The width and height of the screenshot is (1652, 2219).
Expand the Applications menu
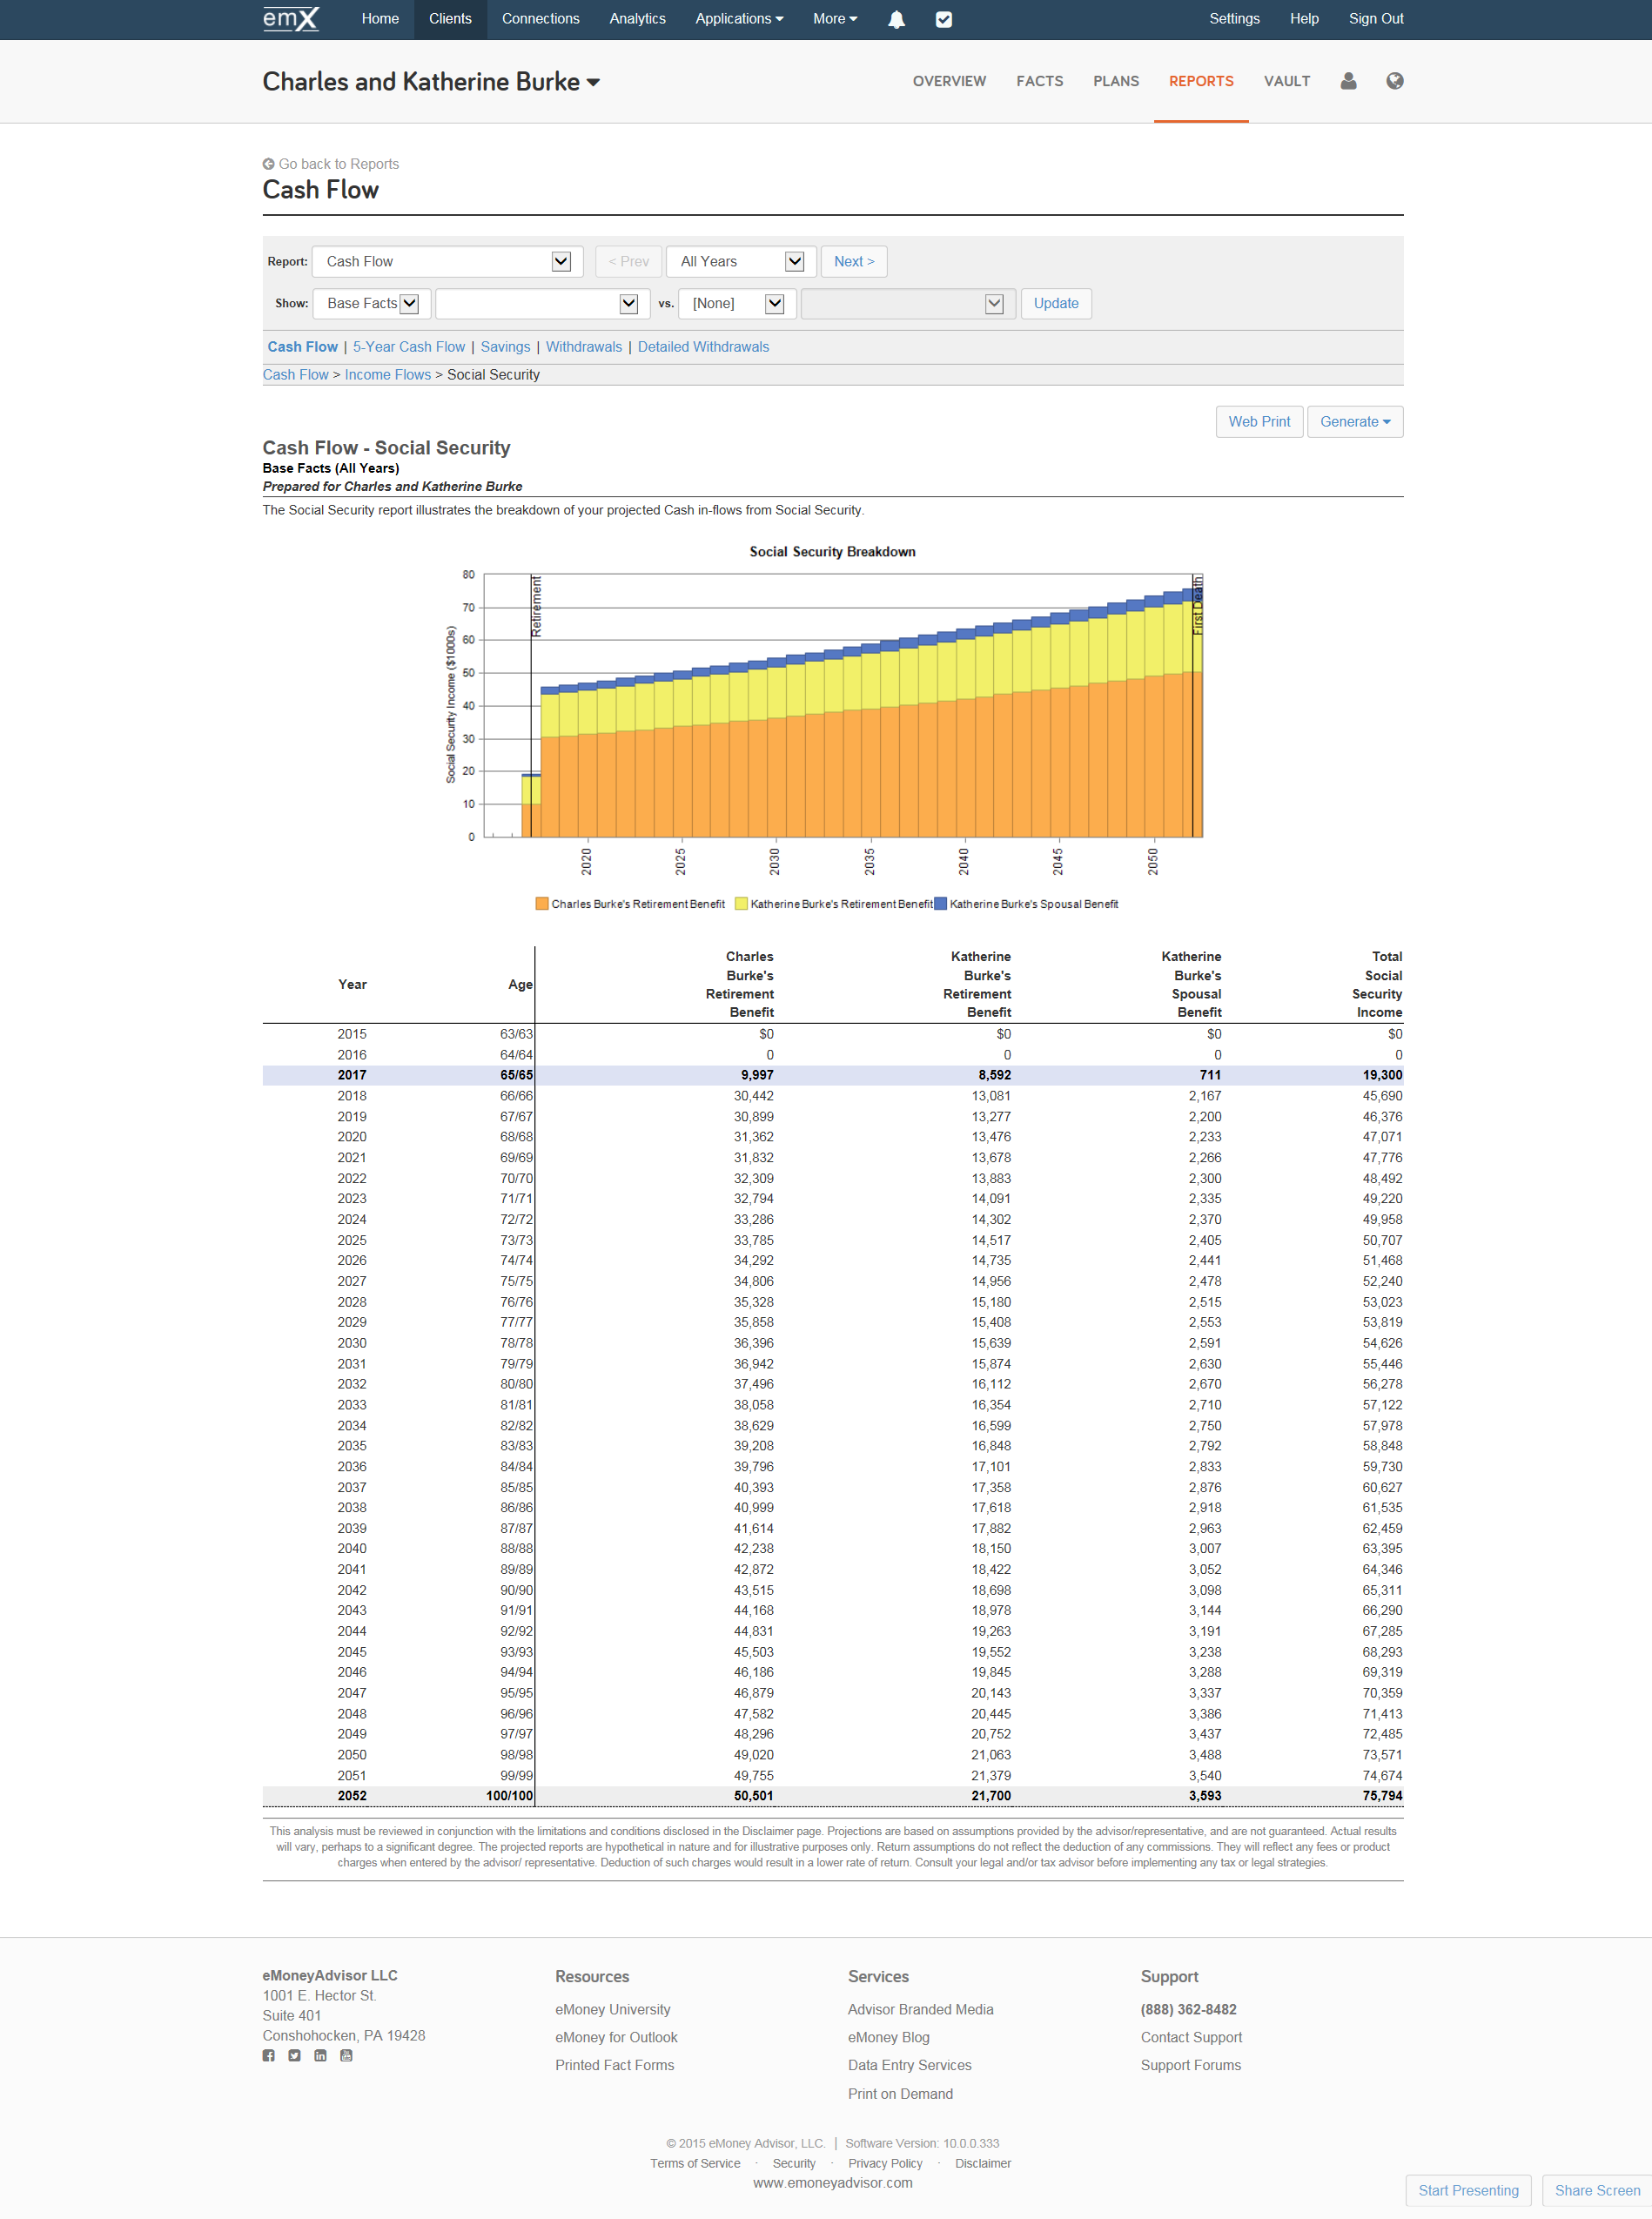[739, 19]
